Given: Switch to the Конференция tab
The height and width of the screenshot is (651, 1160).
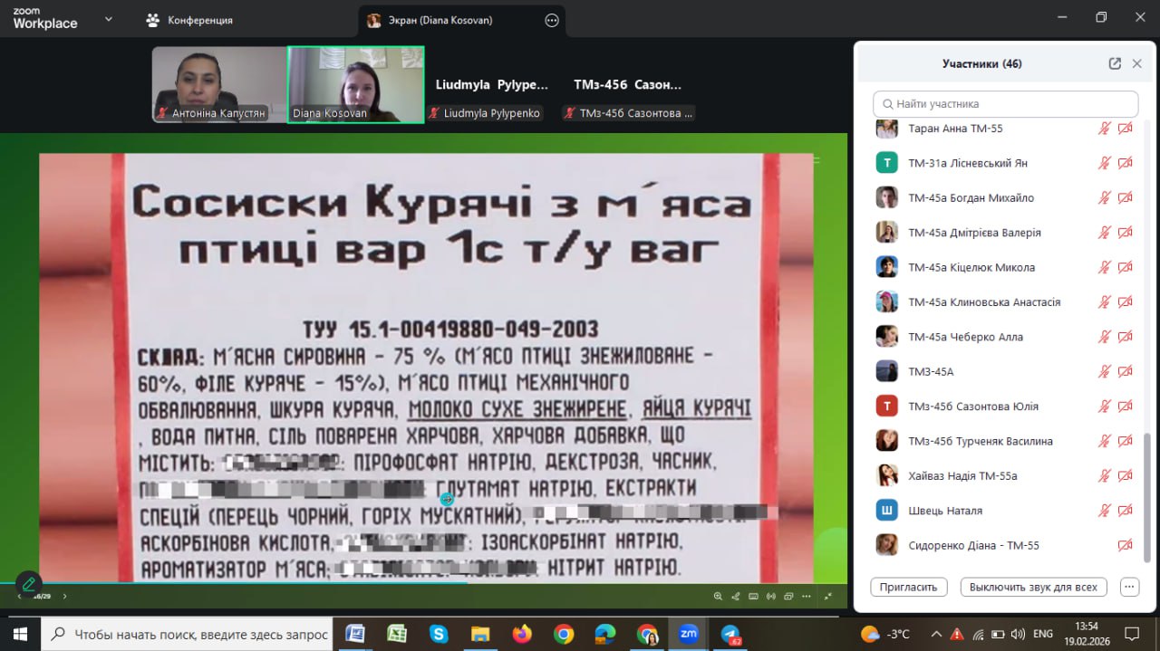Looking at the screenshot, I should (x=190, y=20).
